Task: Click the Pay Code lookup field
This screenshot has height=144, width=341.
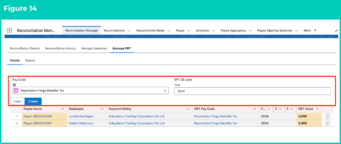Action: [x=91, y=91]
